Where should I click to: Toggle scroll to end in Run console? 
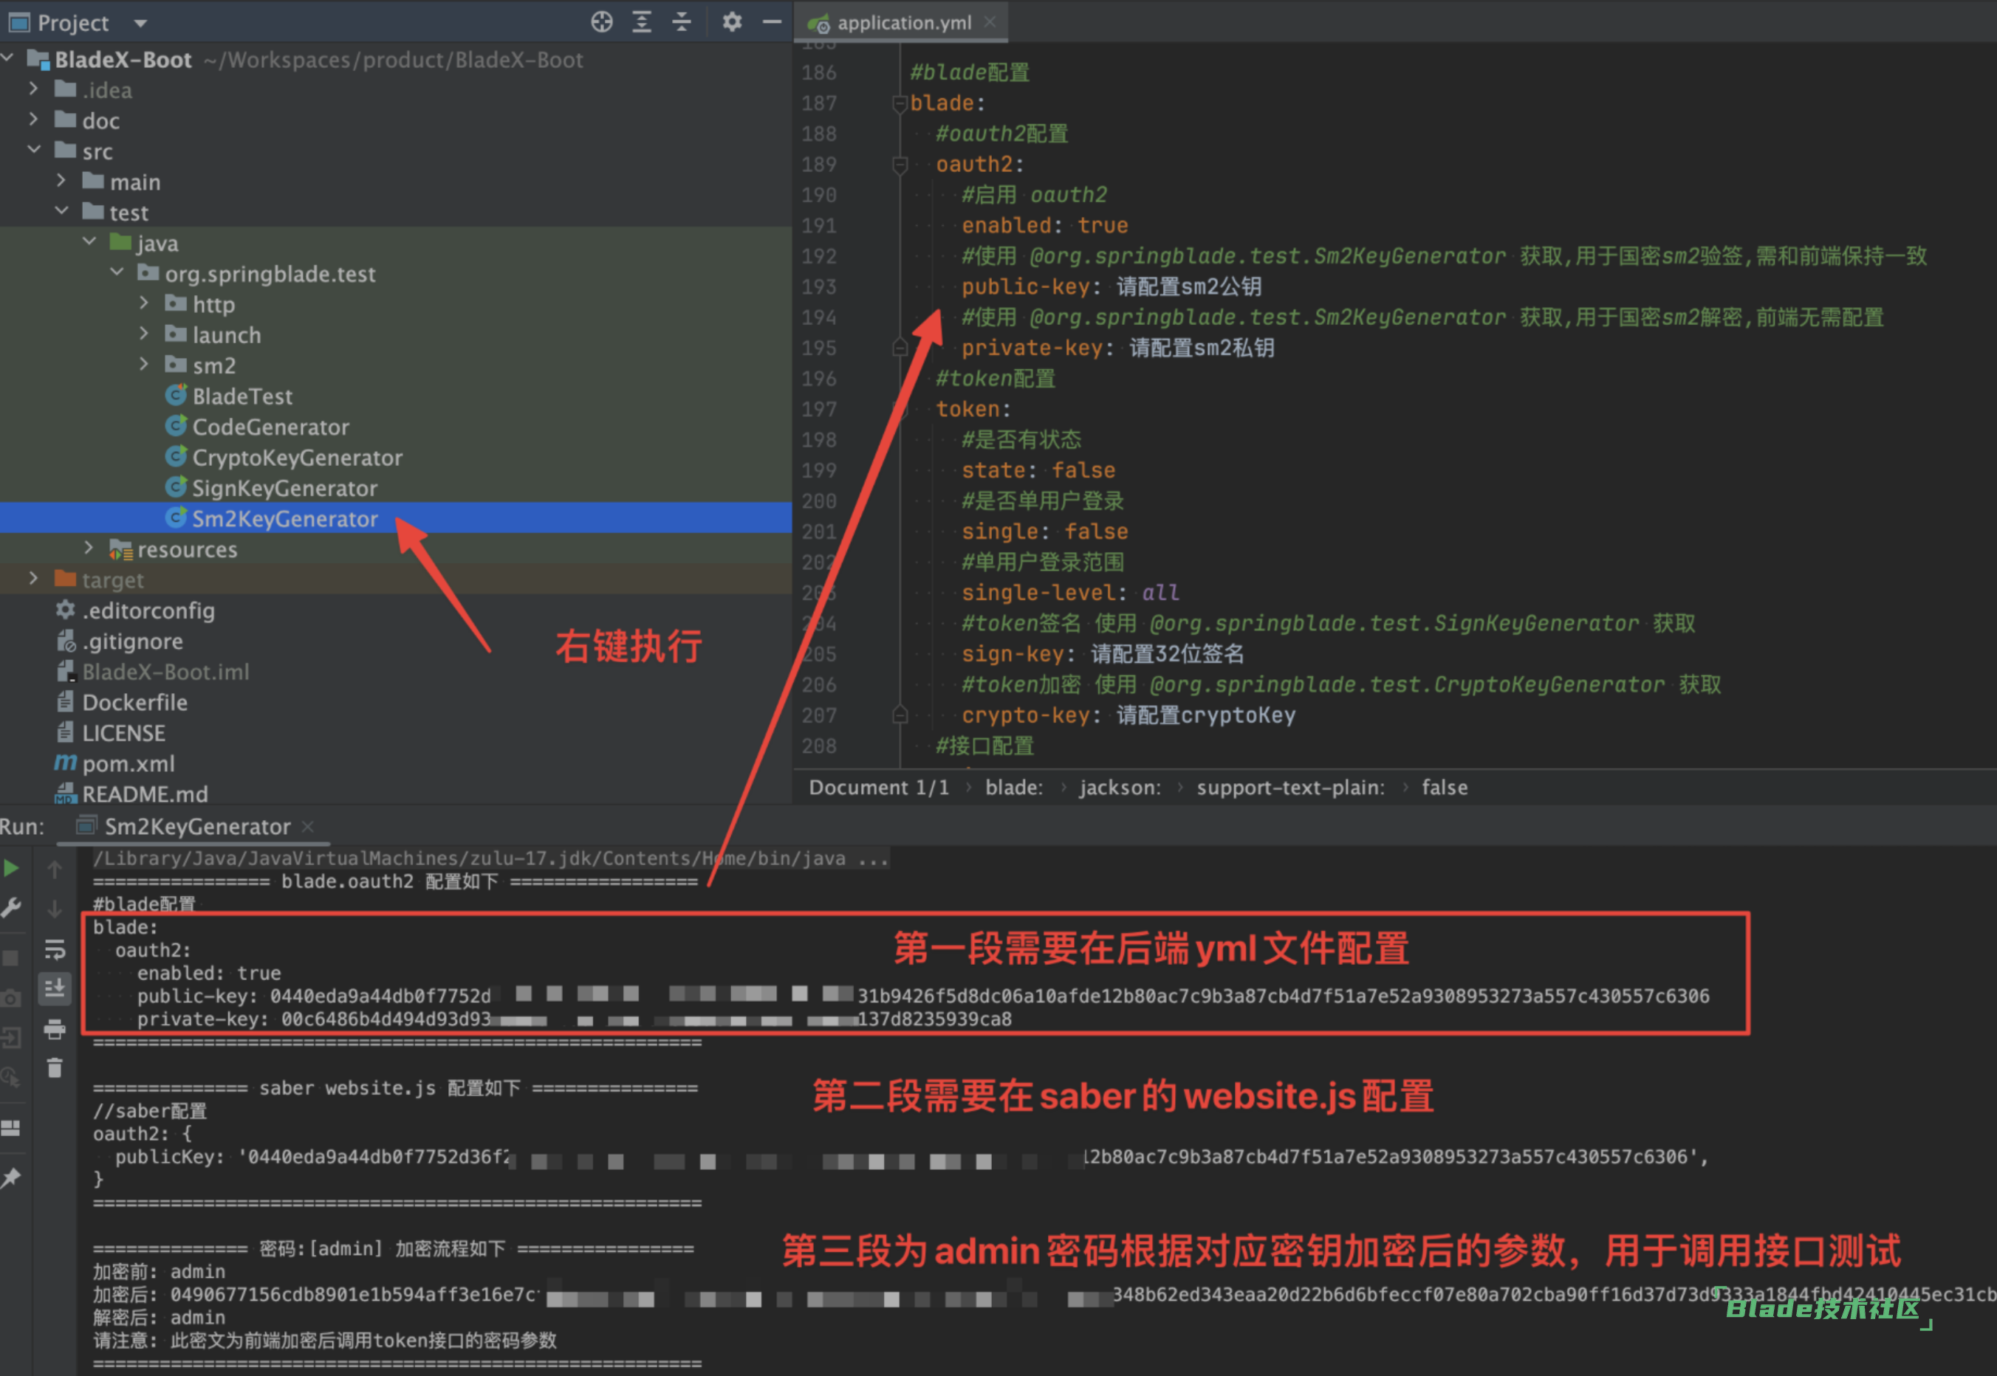point(55,988)
